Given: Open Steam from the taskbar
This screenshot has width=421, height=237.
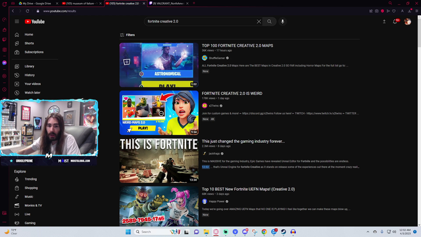Looking at the screenshot, I should tap(284, 232).
